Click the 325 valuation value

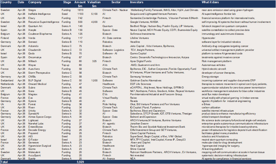tap(94, 61)
